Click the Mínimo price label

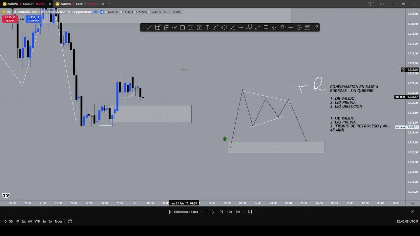(x=400, y=127)
